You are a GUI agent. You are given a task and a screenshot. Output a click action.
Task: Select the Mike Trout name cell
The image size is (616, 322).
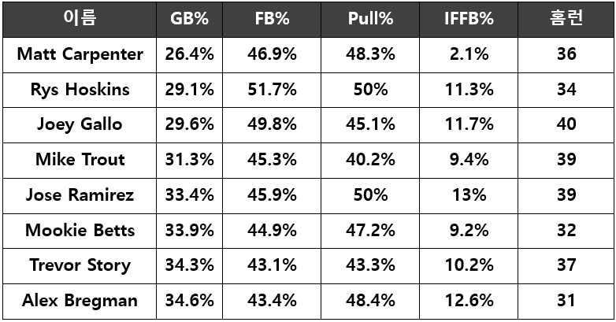pyautogui.click(x=80, y=160)
